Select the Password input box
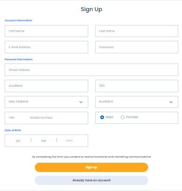This screenshot has height=191, width=182. [x=136, y=47]
